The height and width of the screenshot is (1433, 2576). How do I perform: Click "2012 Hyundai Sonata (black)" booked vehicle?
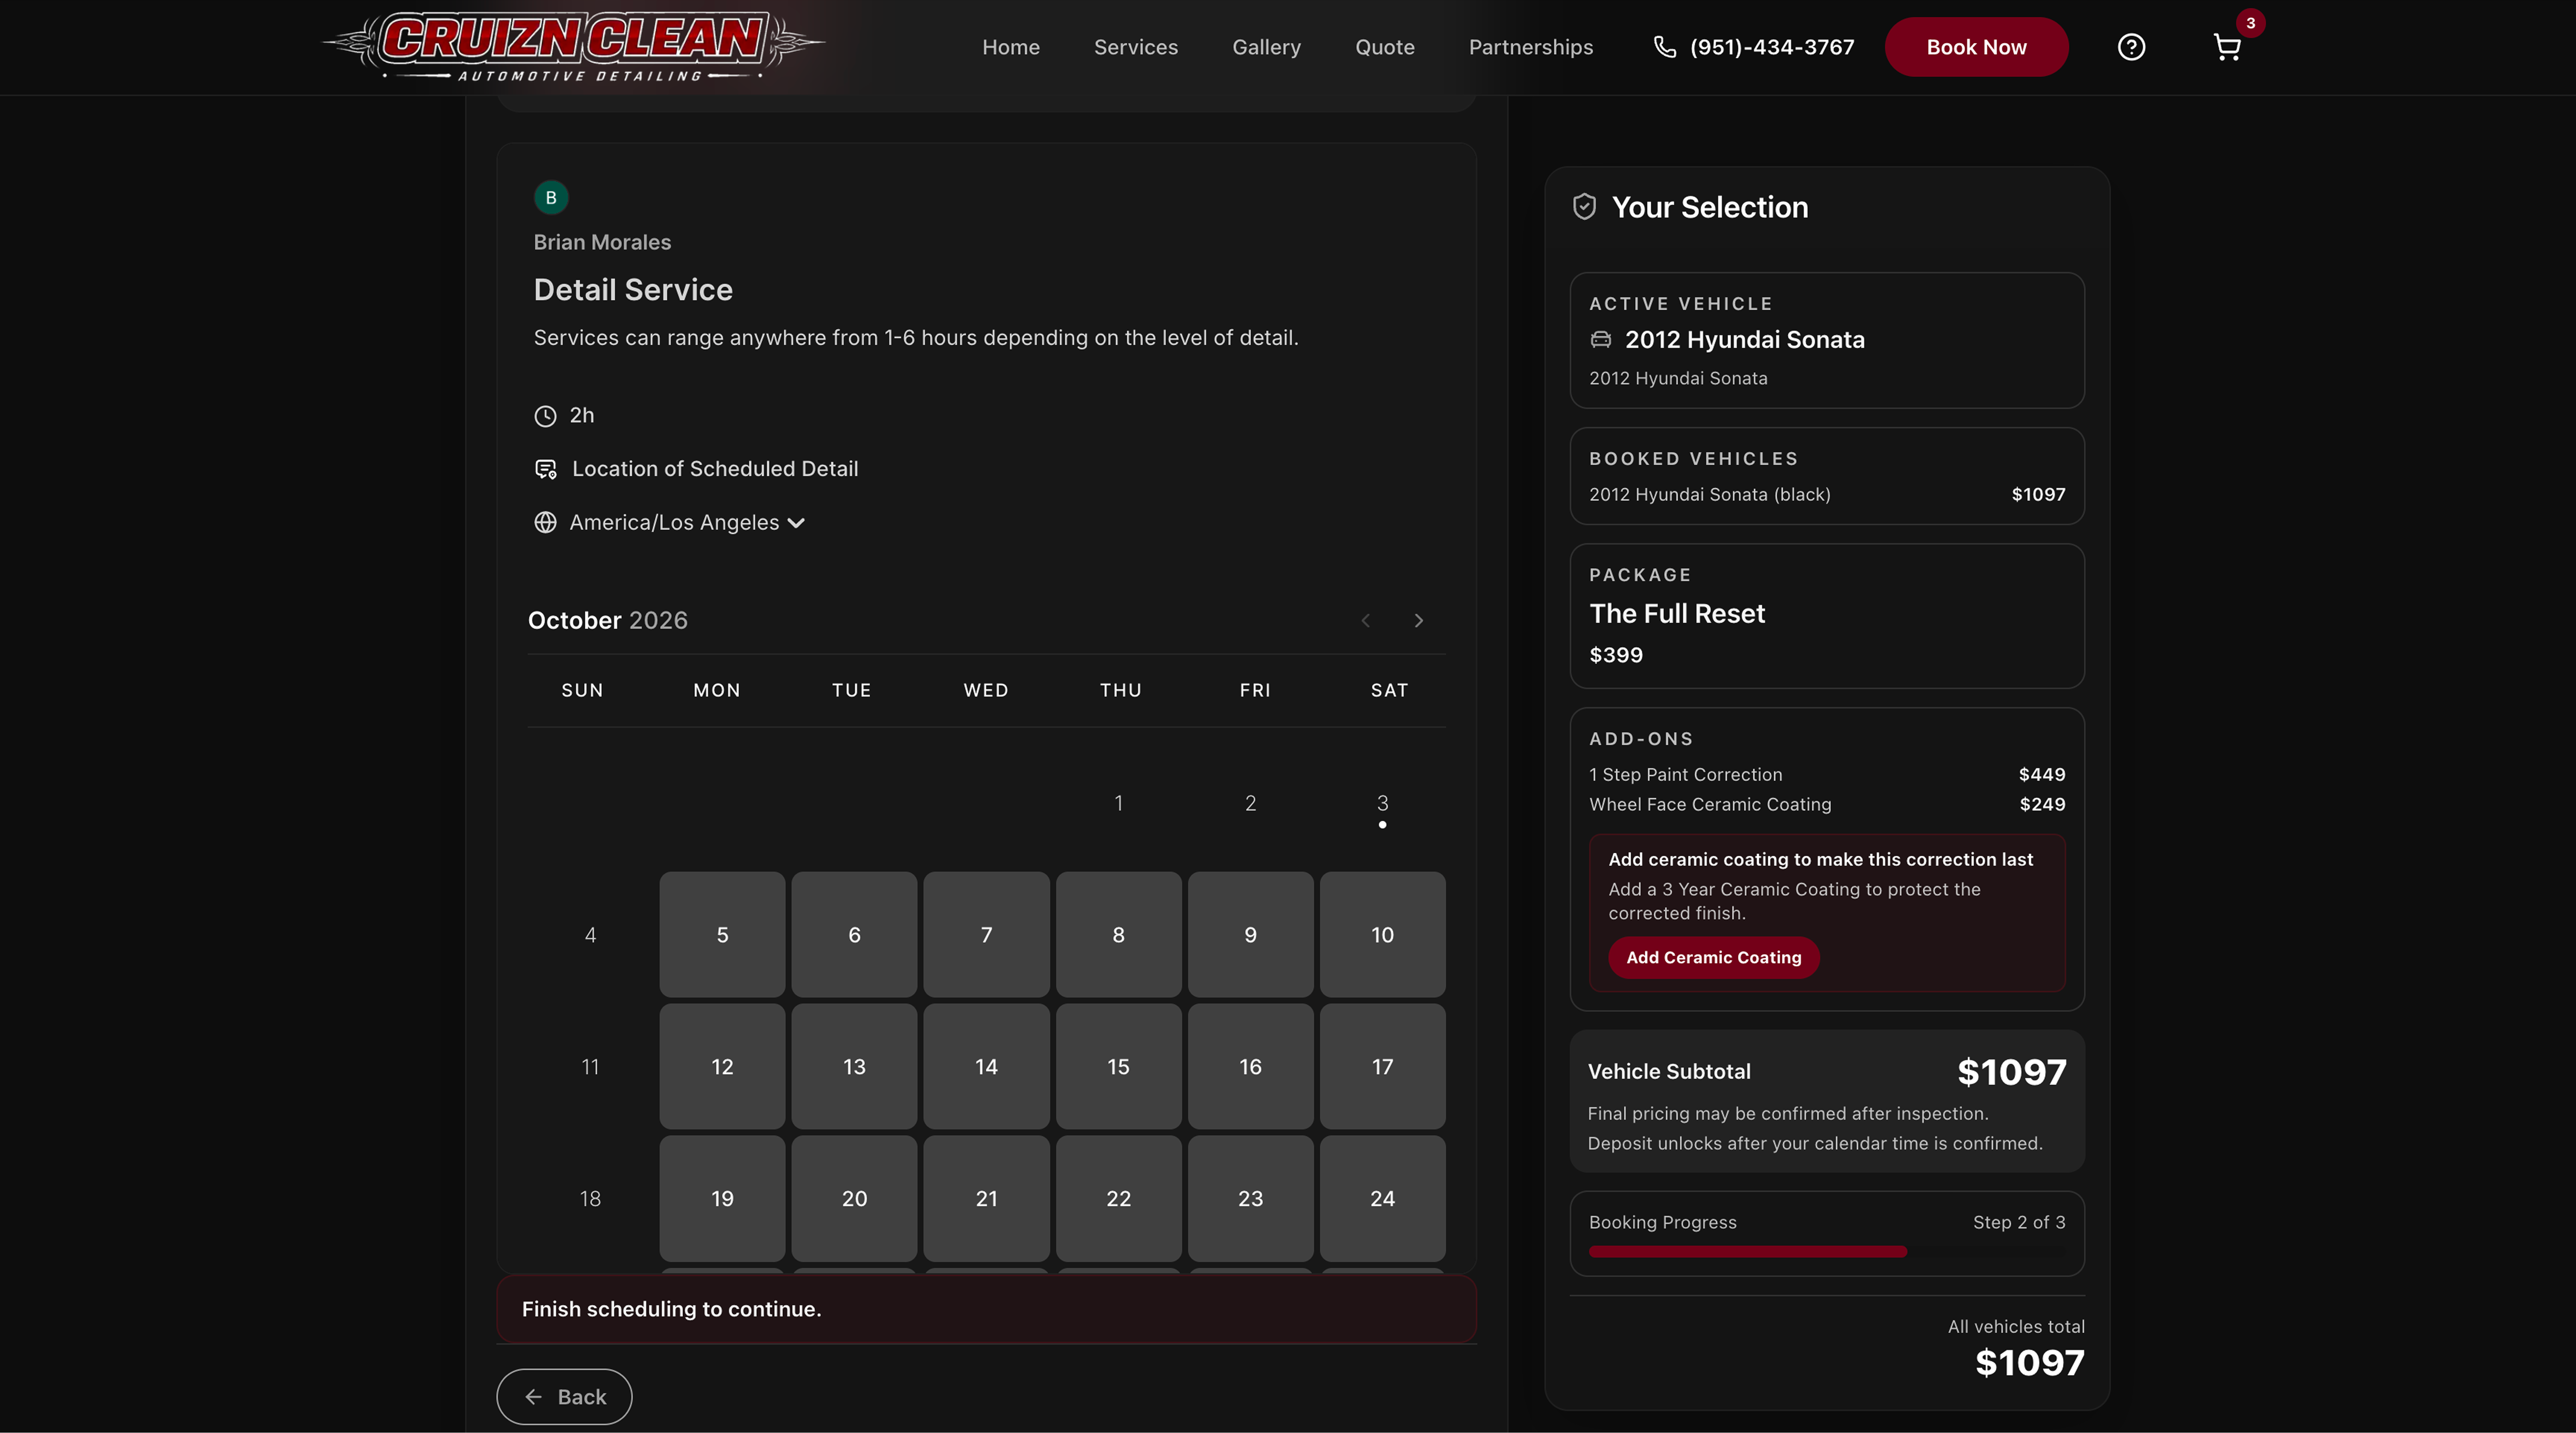tap(1826, 494)
